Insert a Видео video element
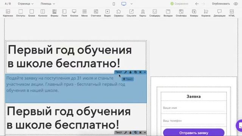This screenshot has height=136, width=242. click(107, 13)
